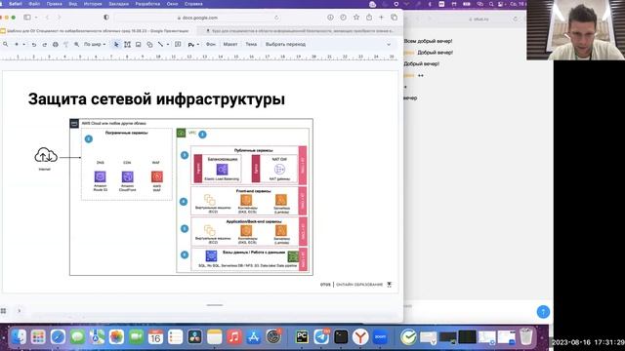625x351 pixels.
Task: Open the 'Закладки' menu
Action: coord(119,4)
